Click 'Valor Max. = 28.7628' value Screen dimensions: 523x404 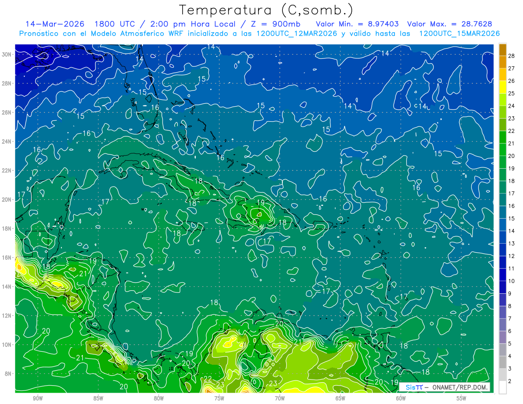click(x=450, y=24)
